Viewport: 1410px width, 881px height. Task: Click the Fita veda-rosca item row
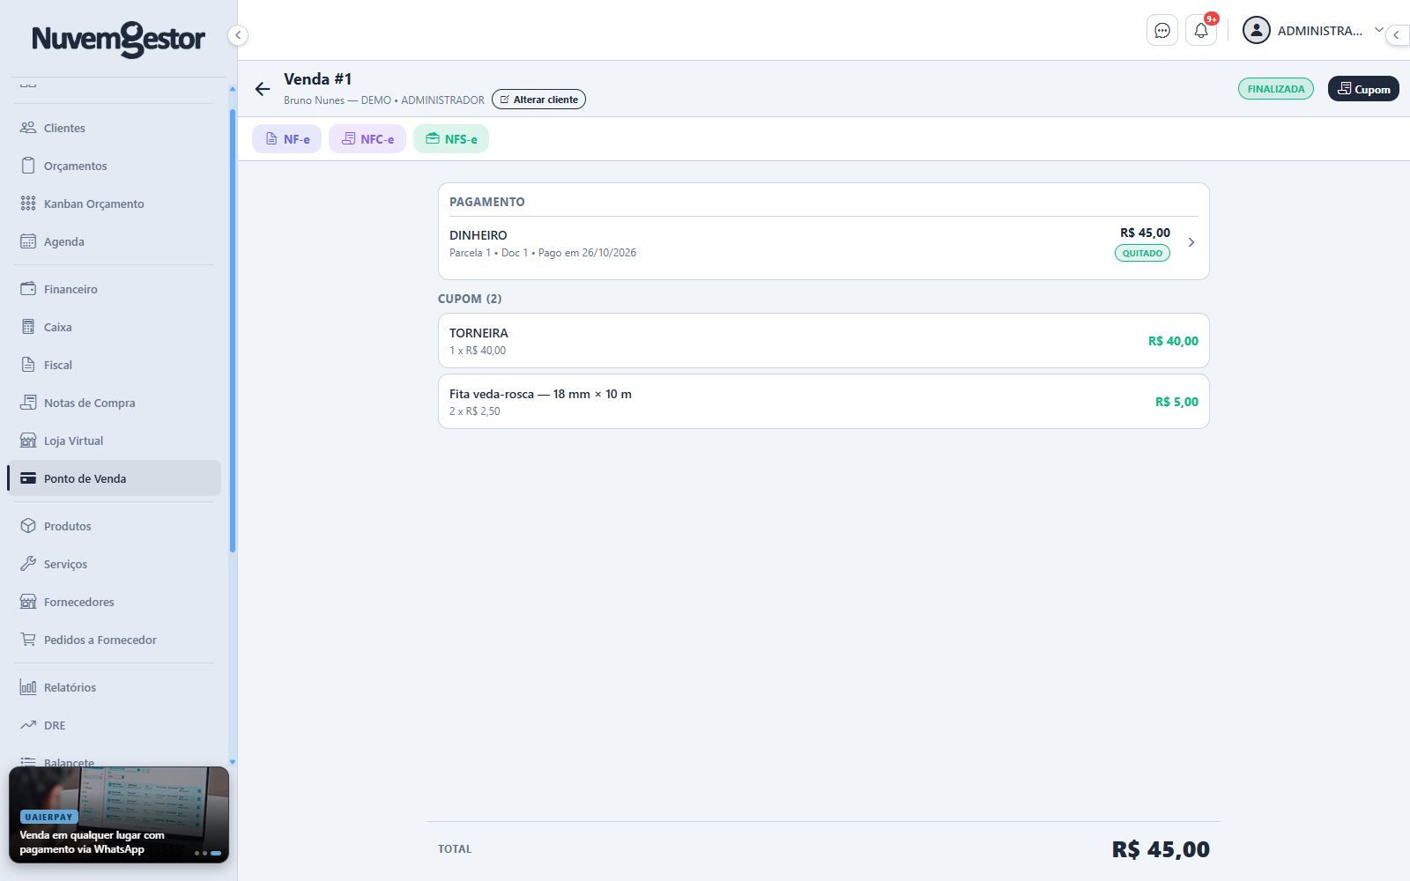[x=824, y=402]
